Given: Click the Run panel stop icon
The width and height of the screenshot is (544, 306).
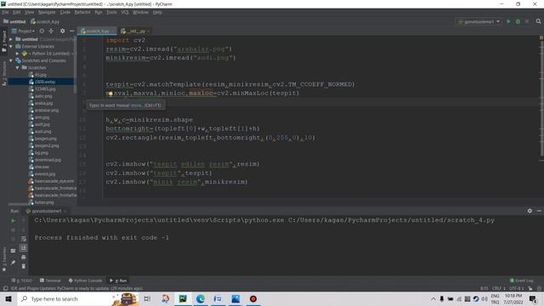Looking at the screenshot, I should (x=14, y=229).
